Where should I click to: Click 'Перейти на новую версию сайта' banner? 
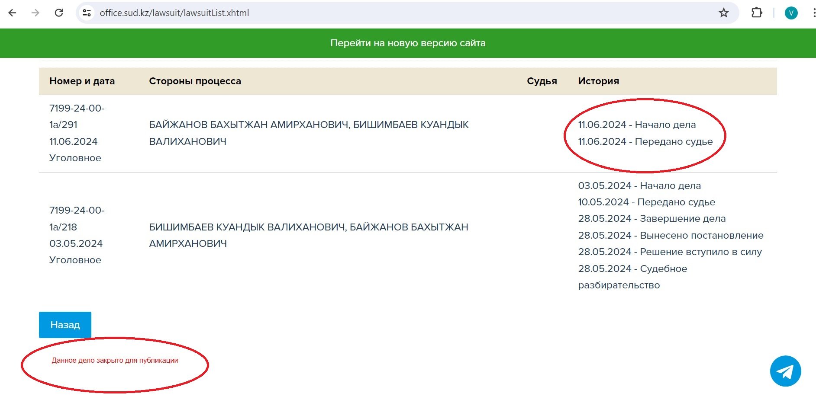tap(408, 43)
